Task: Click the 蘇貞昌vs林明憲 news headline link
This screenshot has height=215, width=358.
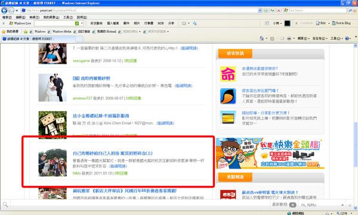Action: click(270, 192)
